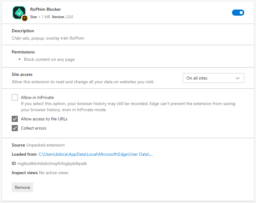Click the extension ID string
Viewport: 256px width, 203px height.
click(52, 163)
